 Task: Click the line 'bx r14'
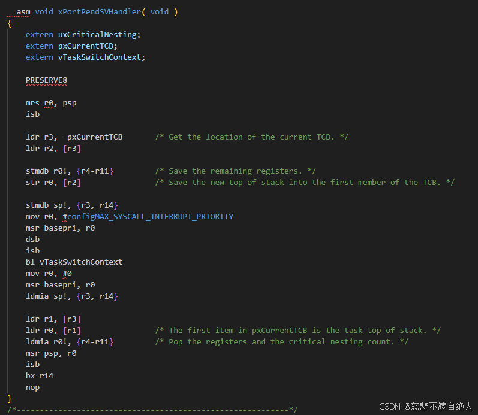[40, 375]
